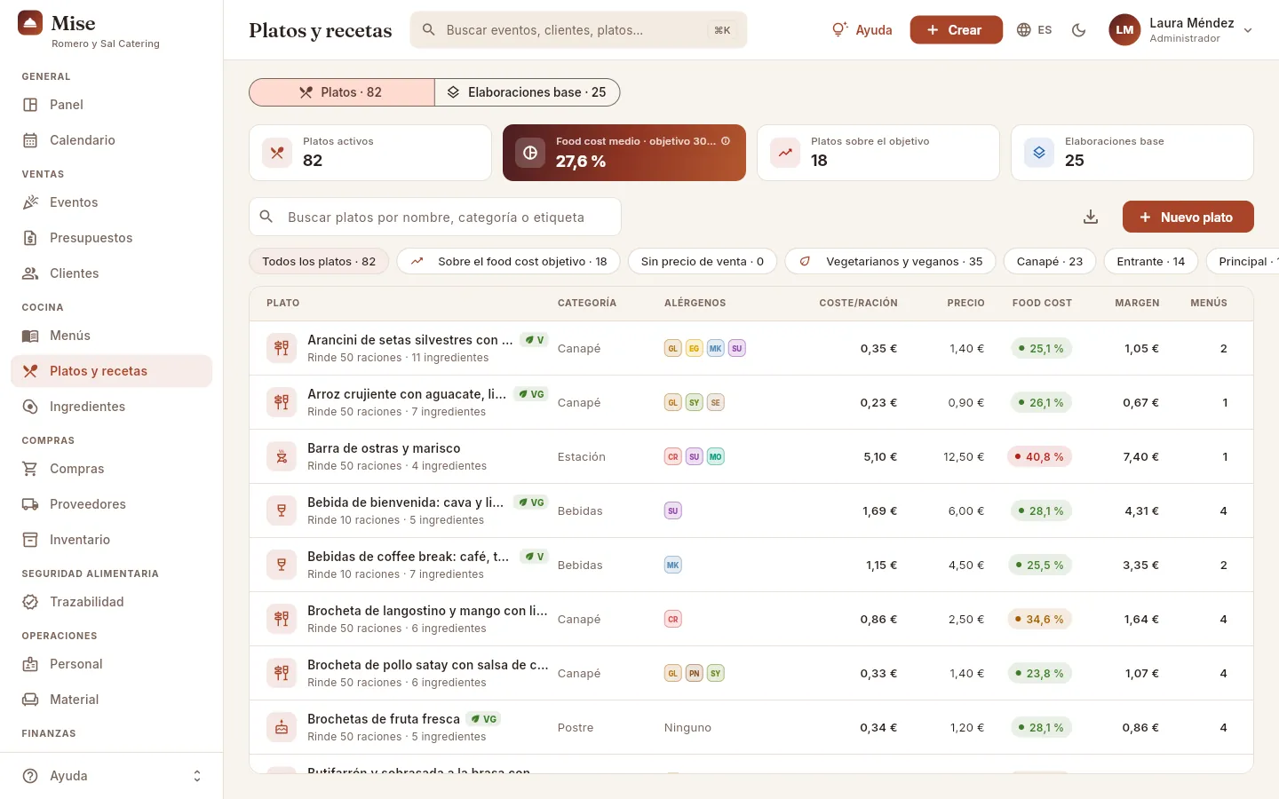1279x799 pixels.
Task: Click the Nuevo plato button
Action: click(x=1188, y=217)
